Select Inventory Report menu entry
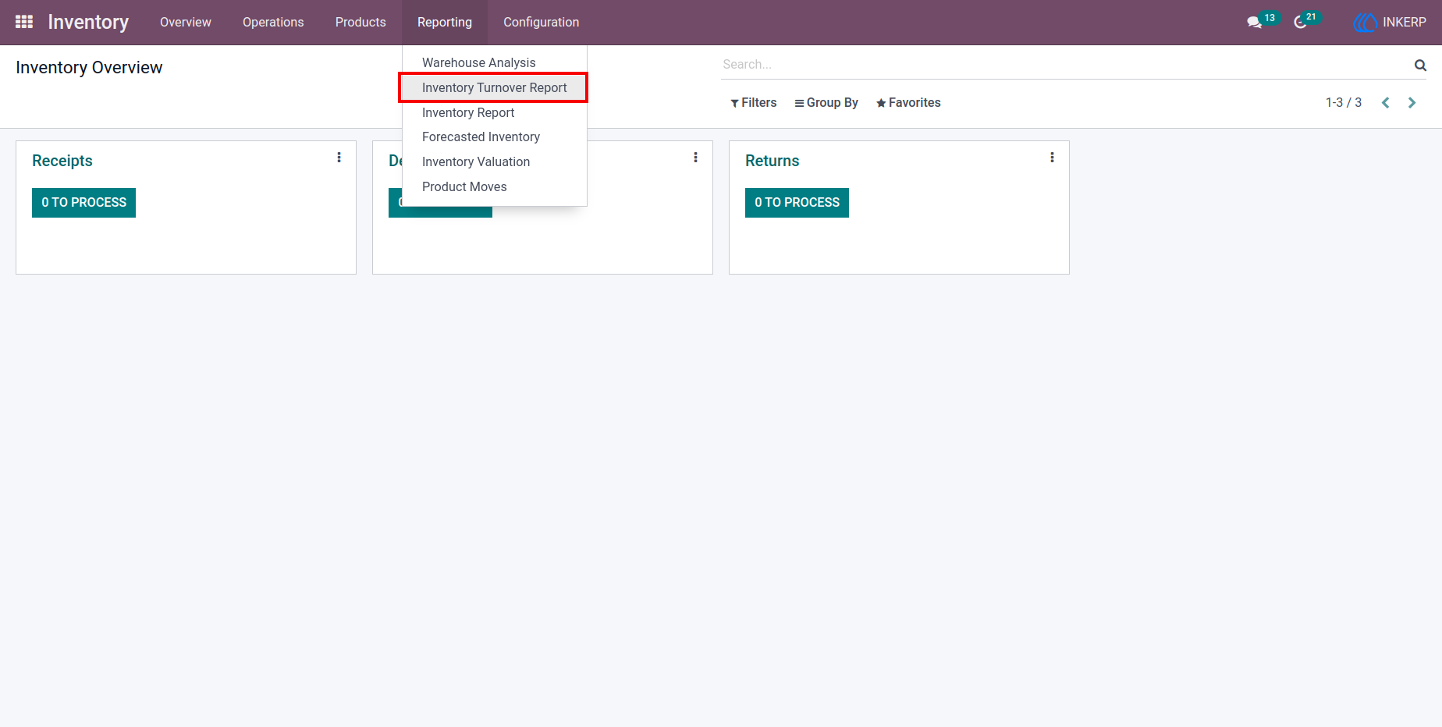The image size is (1442, 727). coord(495,112)
